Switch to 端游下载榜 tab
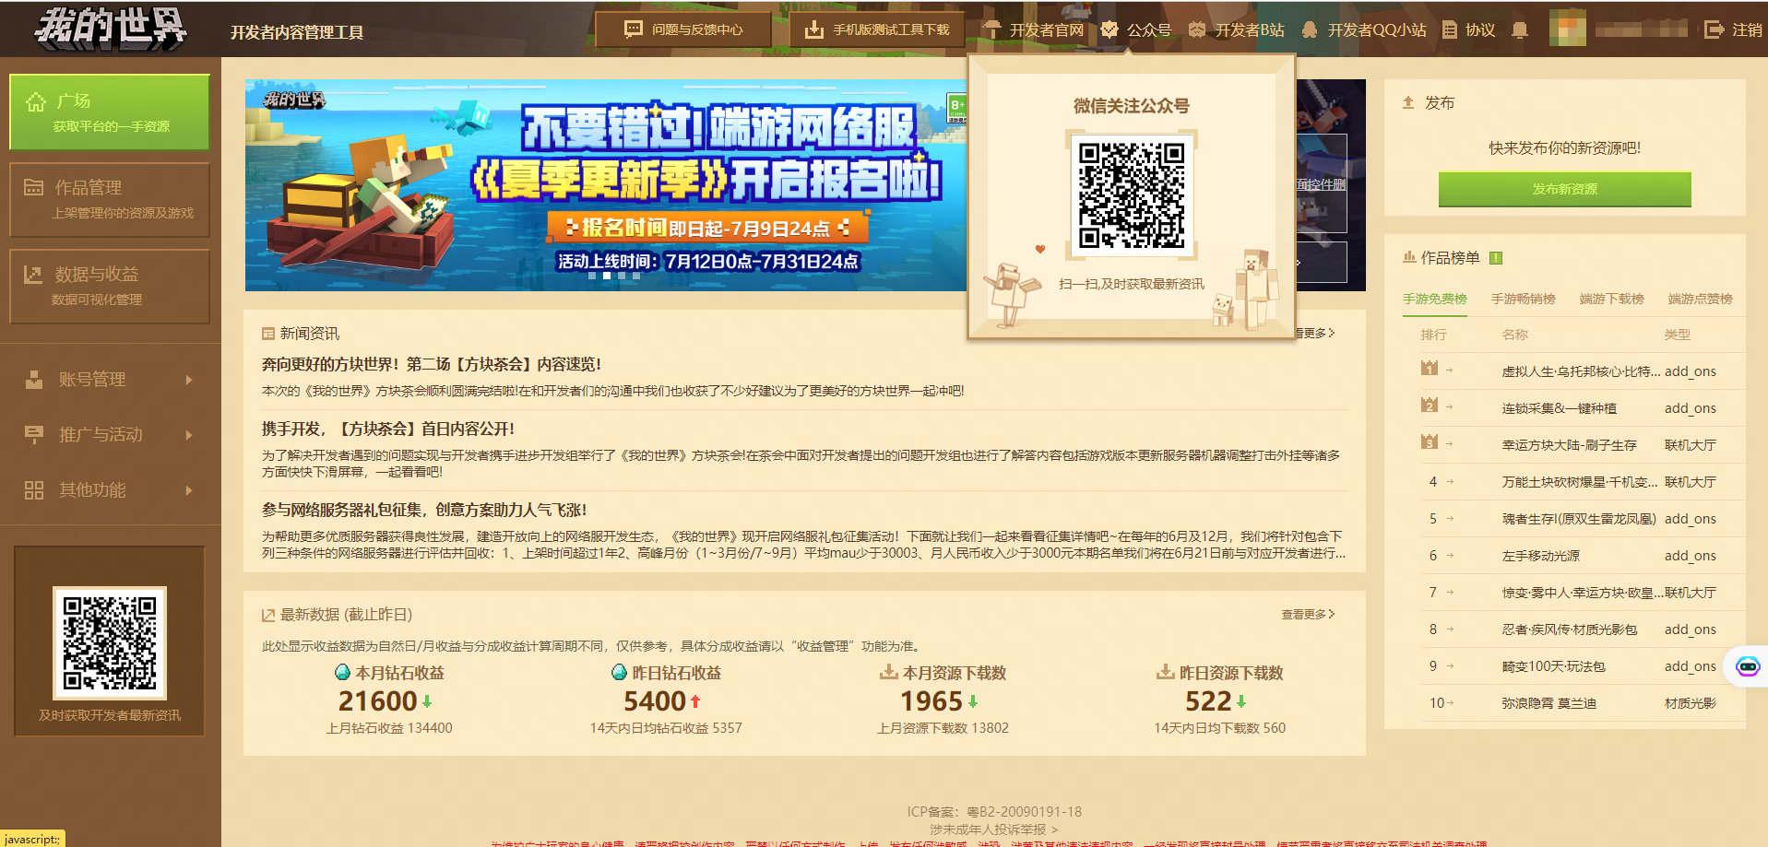 click(x=1611, y=299)
